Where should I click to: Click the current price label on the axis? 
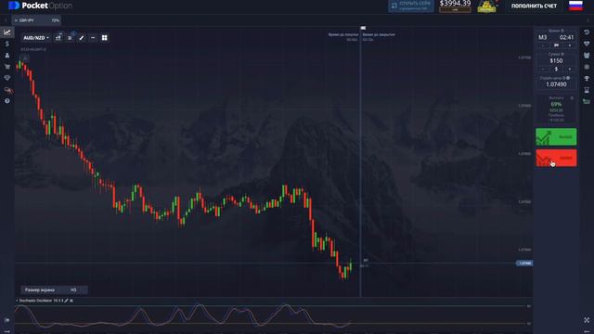coord(524,263)
